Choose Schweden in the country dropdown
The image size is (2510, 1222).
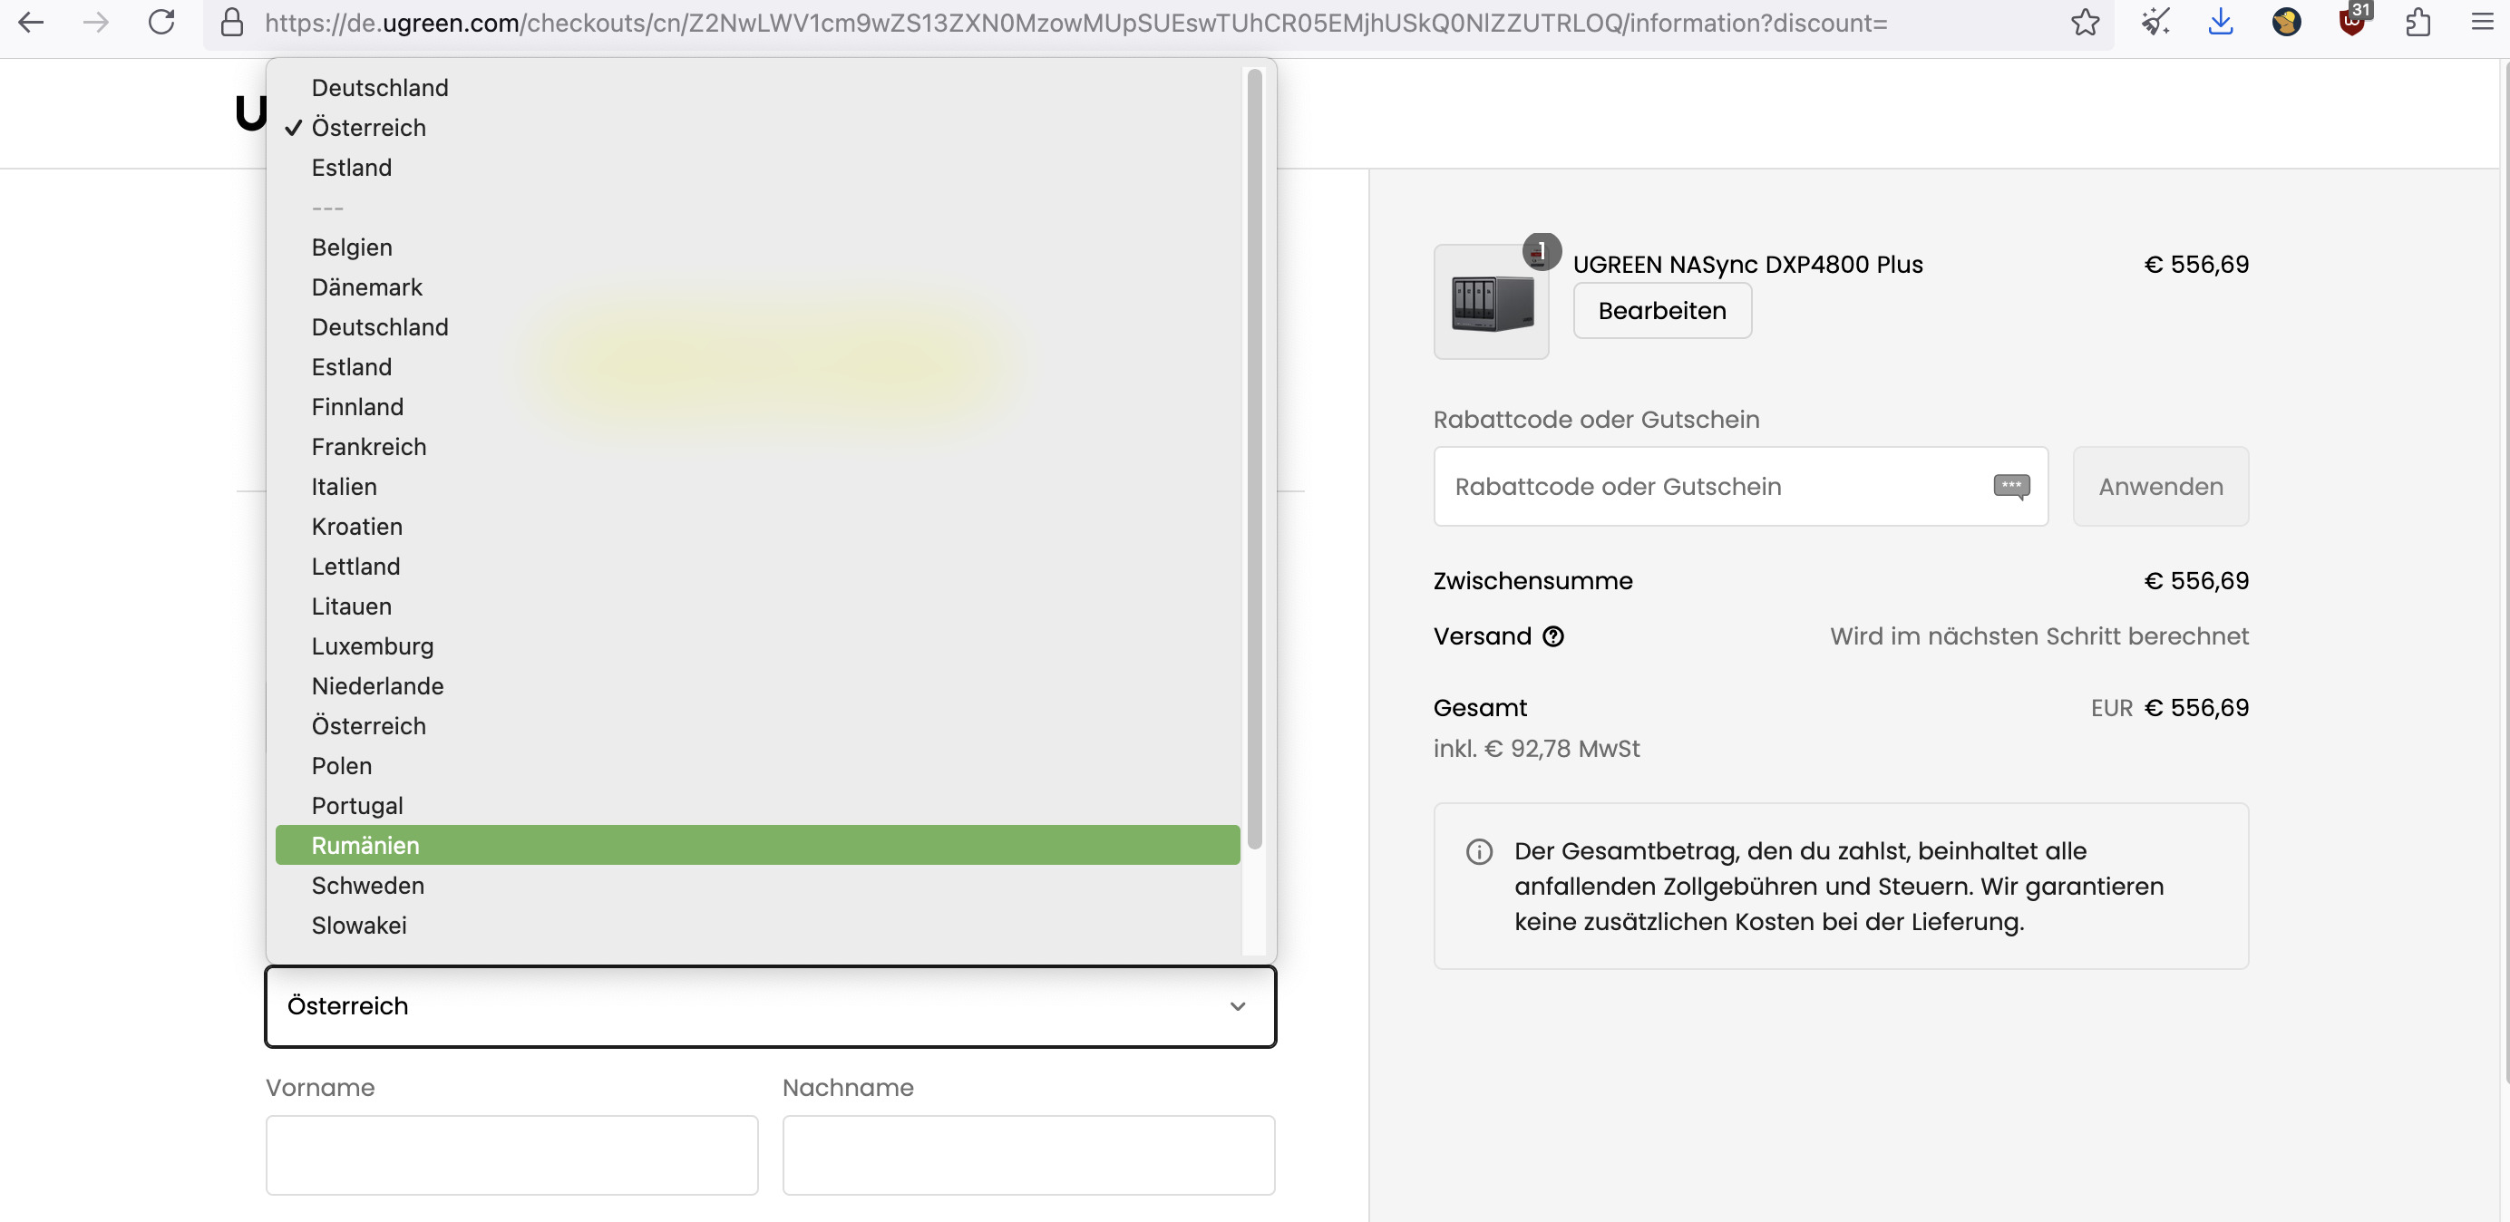pos(368,885)
